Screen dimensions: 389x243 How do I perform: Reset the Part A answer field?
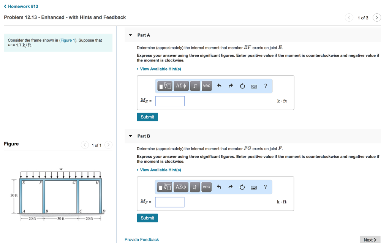click(242, 86)
